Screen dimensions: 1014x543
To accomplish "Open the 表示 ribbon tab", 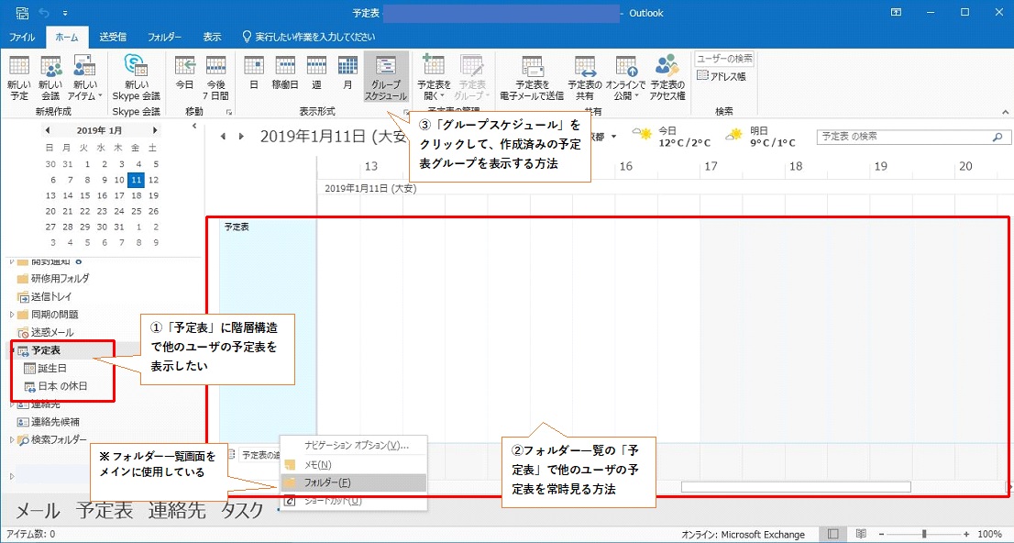I will pos(212,37).
